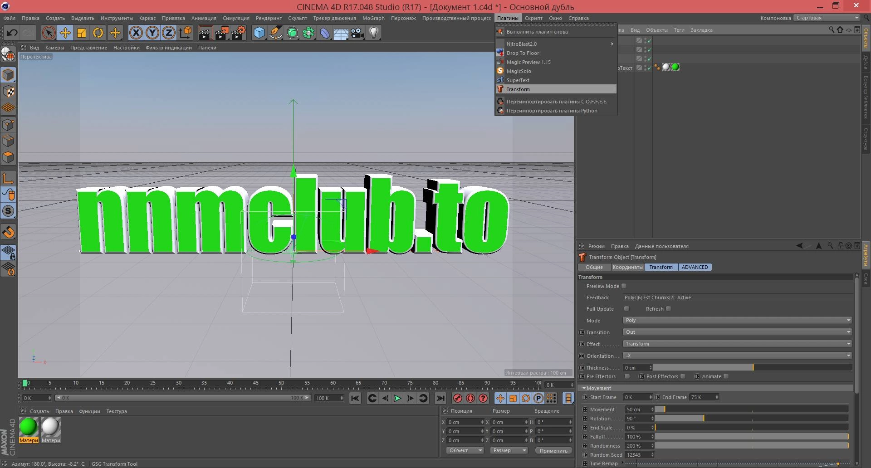Open the Transition dropdown set to Out
This screenshot has height=468, width=871.
[738, 332]
